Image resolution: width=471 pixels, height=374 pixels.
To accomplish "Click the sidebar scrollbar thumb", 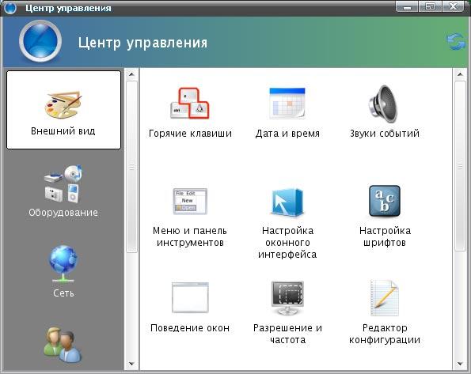I will pyautogui.click(x=131, y=167).
